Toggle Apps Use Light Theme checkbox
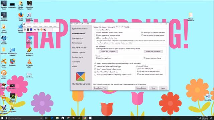 point(97,58)
